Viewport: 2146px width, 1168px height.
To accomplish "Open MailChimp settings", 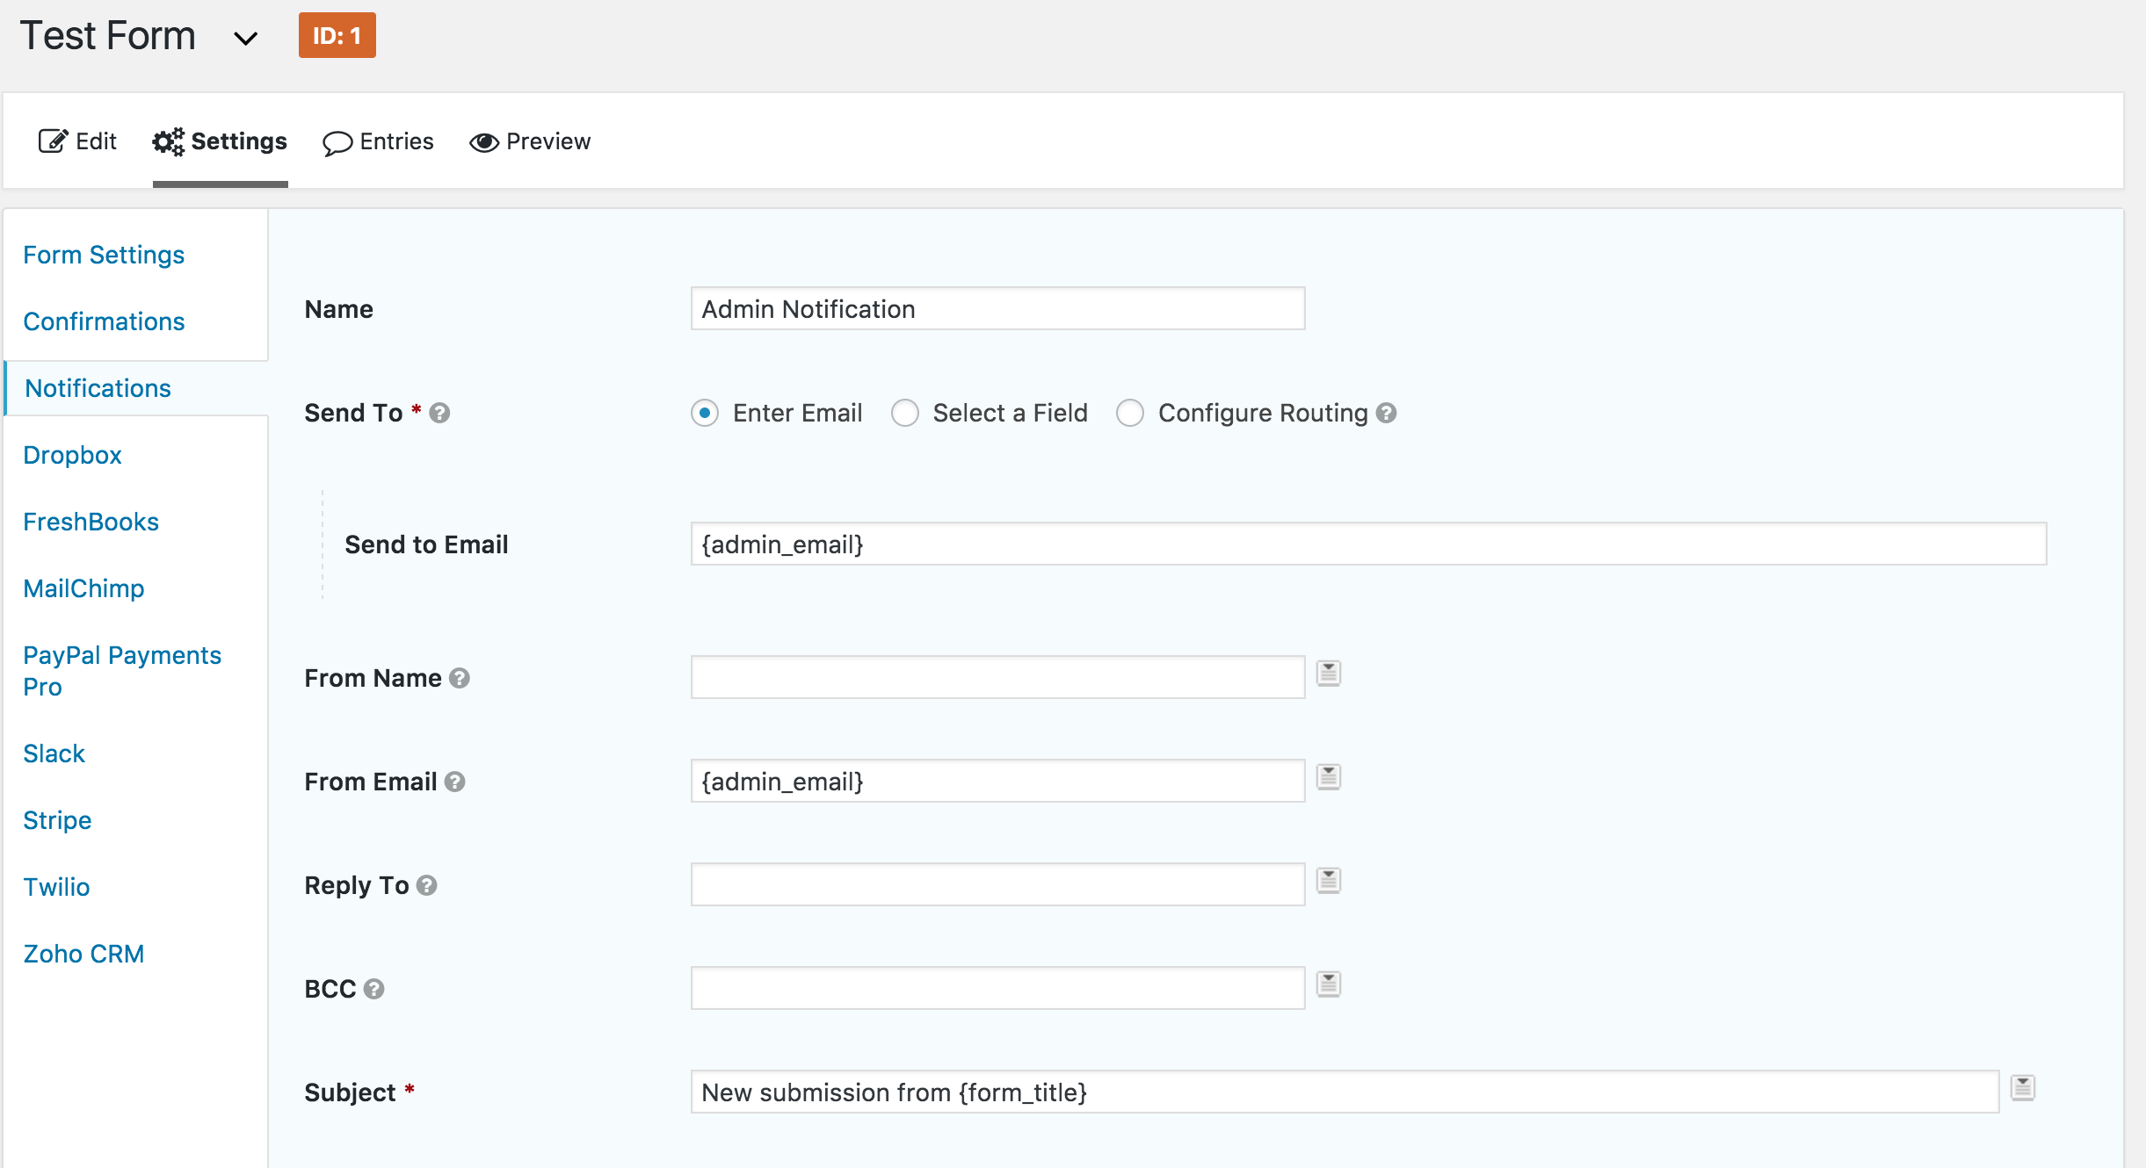I will [83, 588].
